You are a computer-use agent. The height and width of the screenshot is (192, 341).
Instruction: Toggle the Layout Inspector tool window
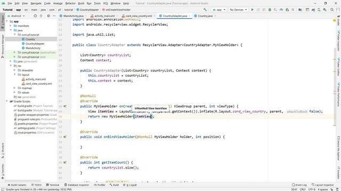(323, 185)
